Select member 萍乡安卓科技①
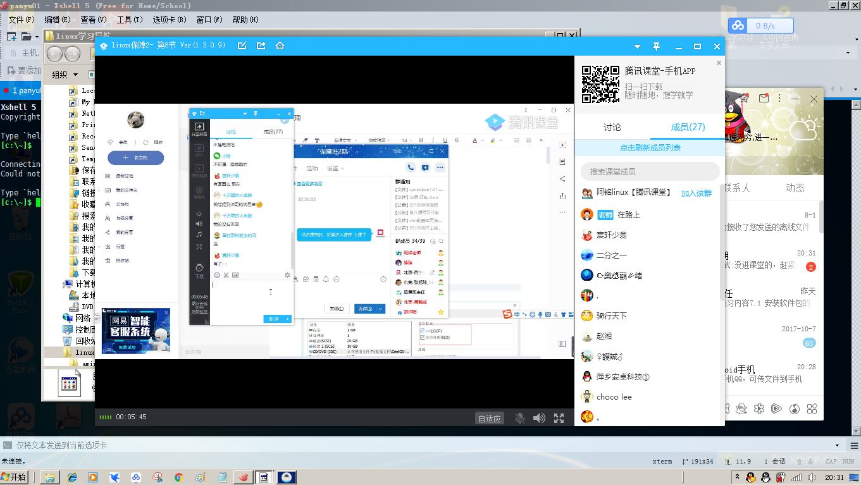The width and height of the screenshot is (861, 485). (650, 377)
